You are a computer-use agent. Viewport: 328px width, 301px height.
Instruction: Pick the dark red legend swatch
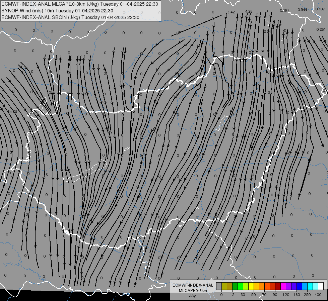[x=278, y=286]
